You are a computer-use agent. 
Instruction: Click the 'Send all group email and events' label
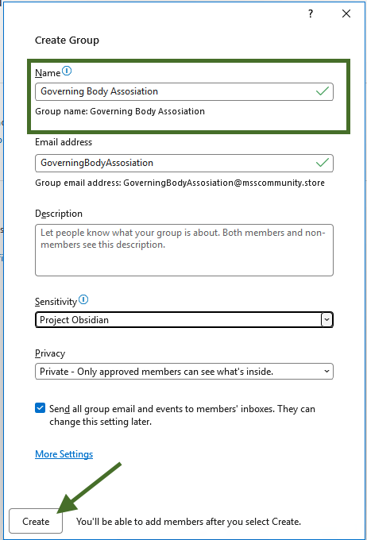[182, 415]
